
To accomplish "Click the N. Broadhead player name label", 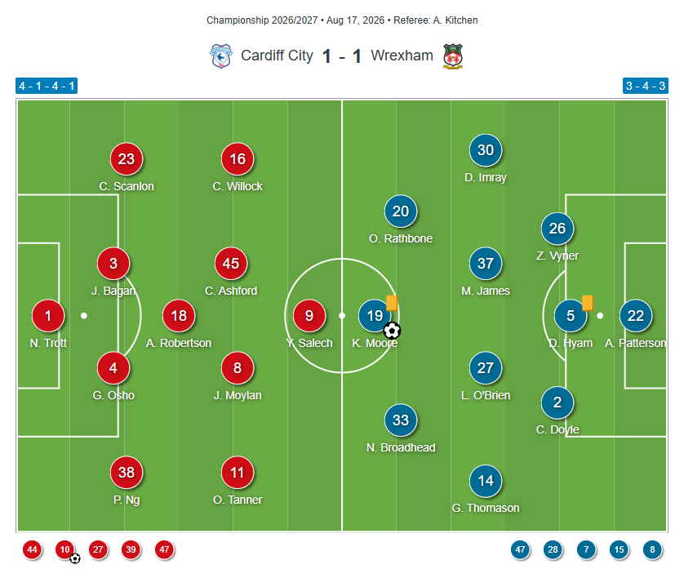I will point(401,447).
